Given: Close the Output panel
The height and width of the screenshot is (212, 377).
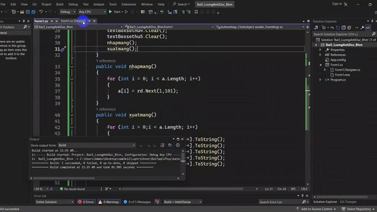Looking at the screenshot, I should point(182,139).
